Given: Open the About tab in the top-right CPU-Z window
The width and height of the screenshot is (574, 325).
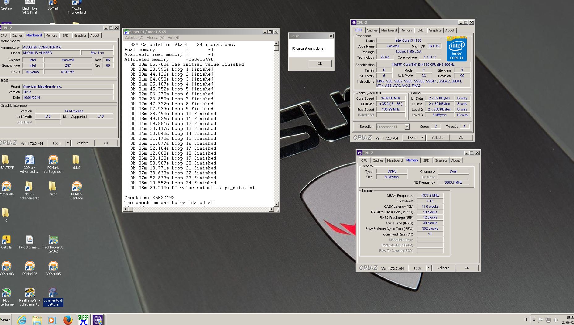Looking at the screenshot, I should 449,30.
